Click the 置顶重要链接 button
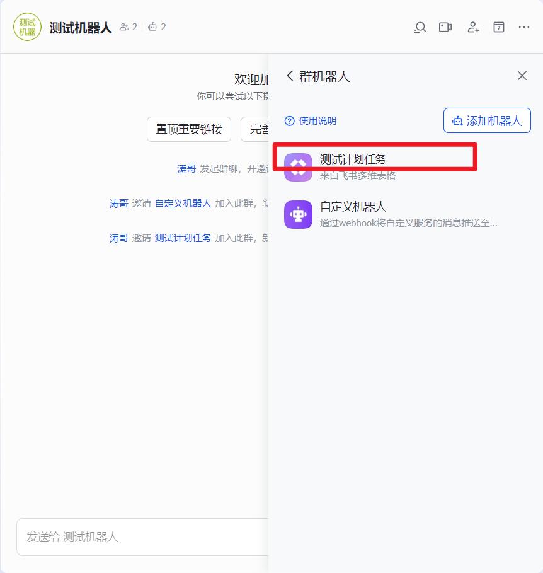The image size is (543, 573). click(188, 129)
